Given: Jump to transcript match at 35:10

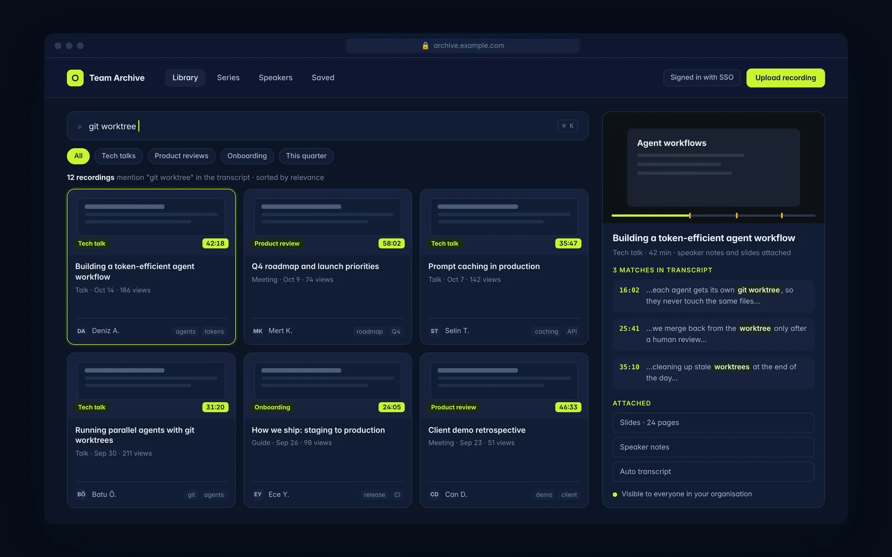Looking at the screenshot, I should coord(714,373).
